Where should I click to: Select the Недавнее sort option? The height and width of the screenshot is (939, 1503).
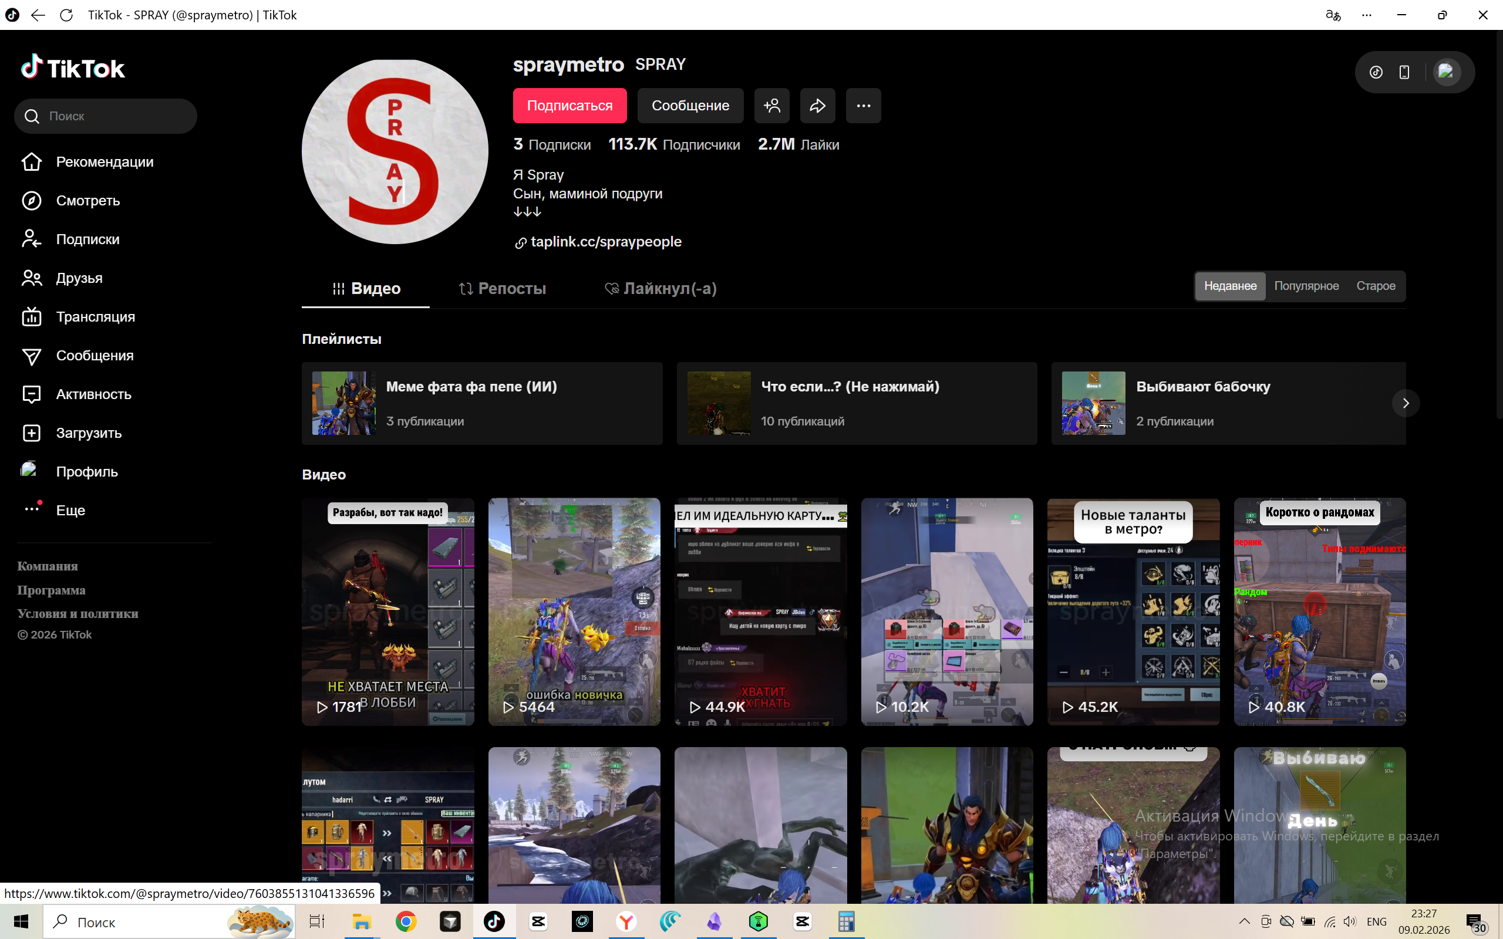pyautogui.click(x=1230, y=286)
